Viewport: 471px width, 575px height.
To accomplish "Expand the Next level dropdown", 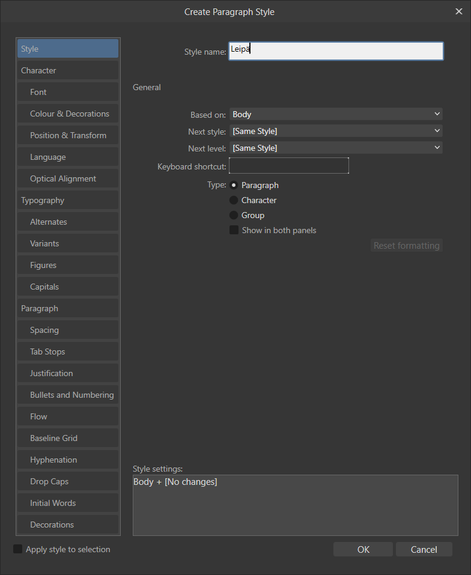I will [336, 148].
